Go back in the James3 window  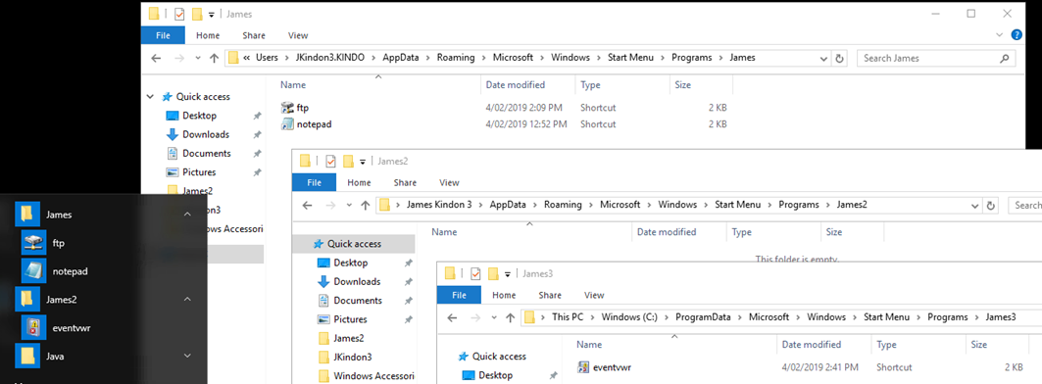pyautogui.click(x=452, y=317)
